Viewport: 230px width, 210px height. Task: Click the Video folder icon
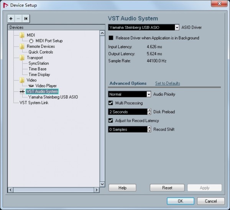pos(22,80)
